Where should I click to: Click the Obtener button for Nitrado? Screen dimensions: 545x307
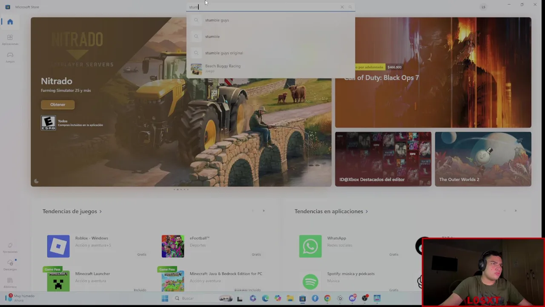point(57,104)
